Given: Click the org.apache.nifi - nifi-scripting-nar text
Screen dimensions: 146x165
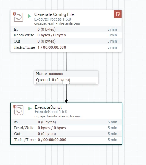Looking at the screenshot, I should click(58, 116).
